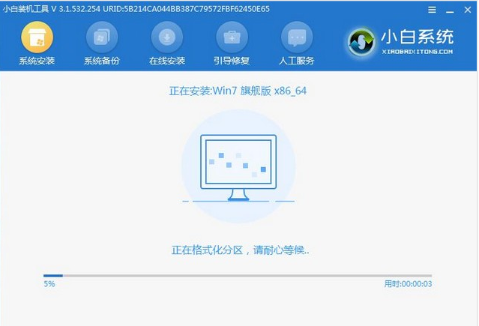The width and height of the screenshot is (479, 326).
Task: Open the 在线安装 download icon
Action: pos(167,37)
